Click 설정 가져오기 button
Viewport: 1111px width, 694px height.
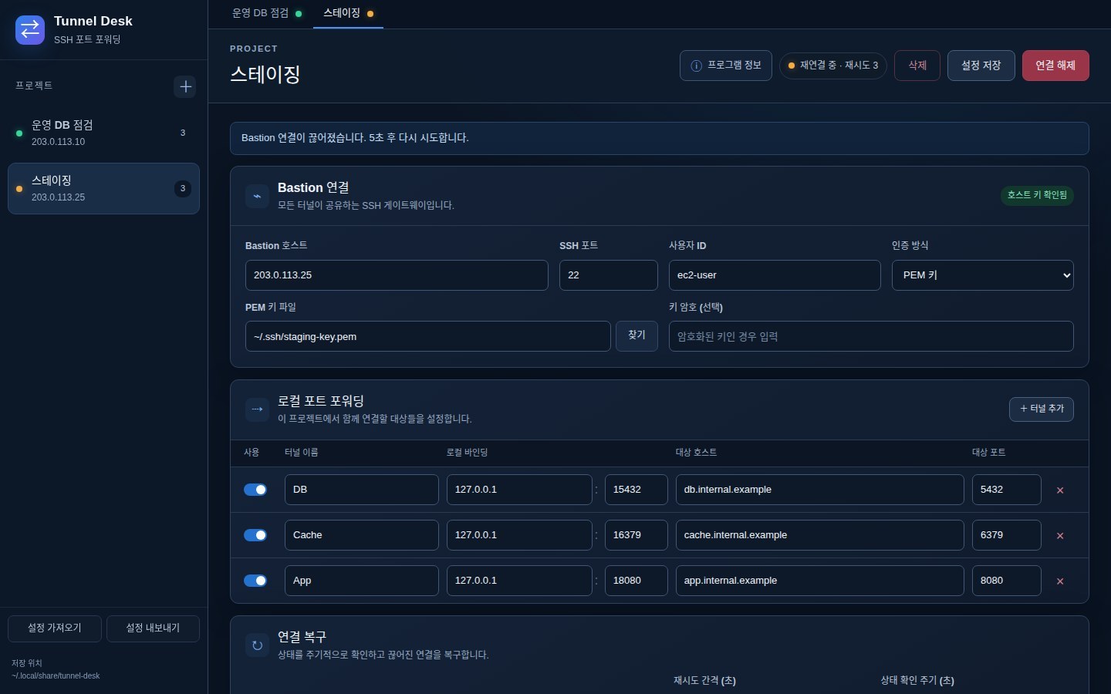tap(54, 628)
